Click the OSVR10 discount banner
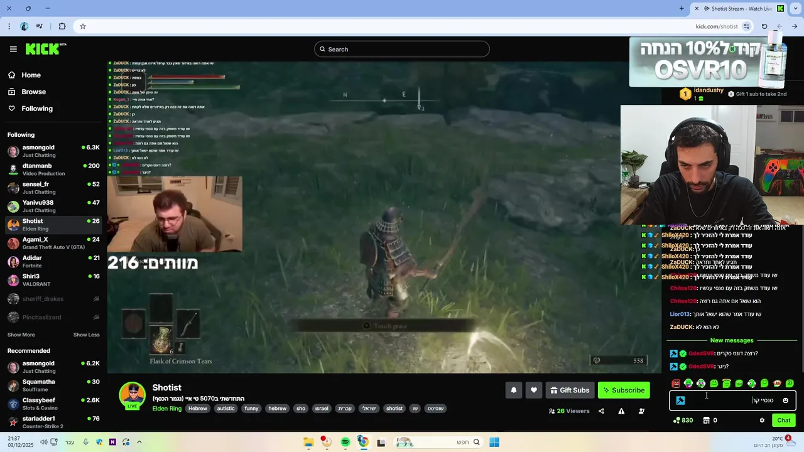Screen dimensions: 804x452 (x=708, y=62)
